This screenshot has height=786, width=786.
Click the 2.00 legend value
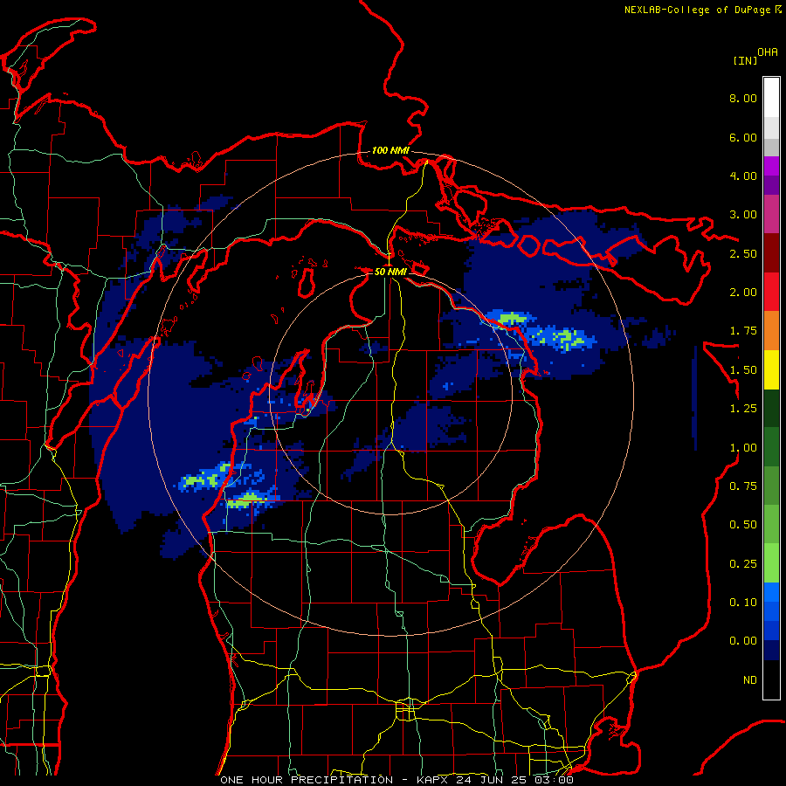pos(743,293)
